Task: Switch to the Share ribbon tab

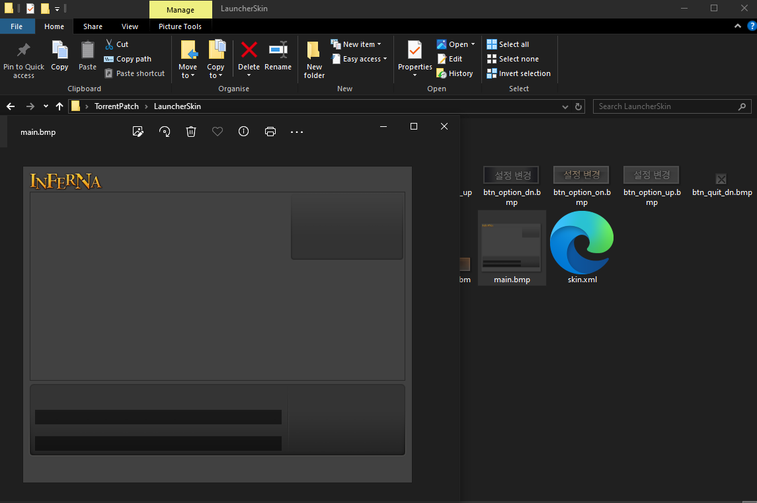Action: [93, 26]
